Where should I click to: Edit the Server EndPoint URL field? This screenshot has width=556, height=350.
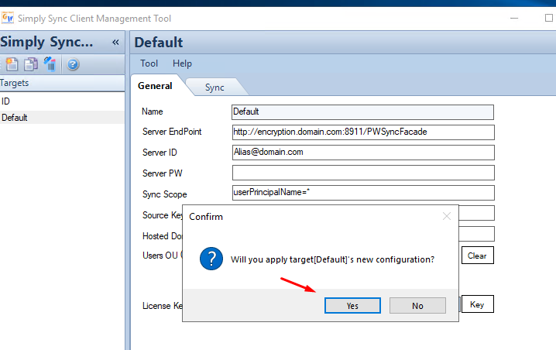click(363, 132)
